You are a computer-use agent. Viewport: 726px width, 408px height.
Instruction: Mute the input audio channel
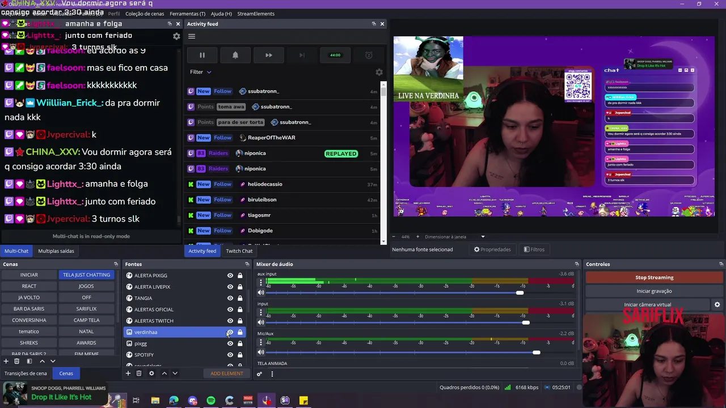[x=261, y=322]
